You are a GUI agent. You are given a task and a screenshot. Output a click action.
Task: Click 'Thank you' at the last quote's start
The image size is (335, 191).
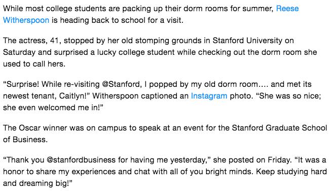pos(24,160)
